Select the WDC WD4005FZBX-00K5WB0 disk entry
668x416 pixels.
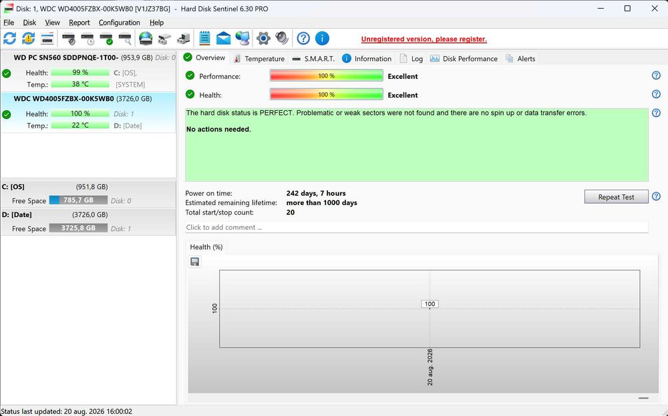[x=88, y=112]
